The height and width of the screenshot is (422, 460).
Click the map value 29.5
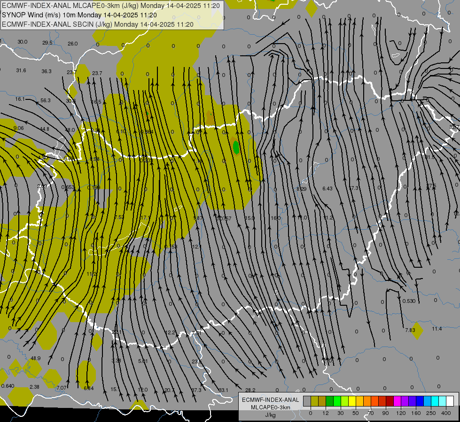(47, 43)
